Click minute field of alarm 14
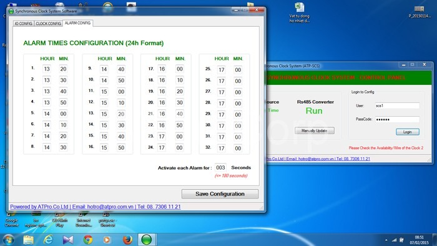The image size is (437, 246). point(121,125)
